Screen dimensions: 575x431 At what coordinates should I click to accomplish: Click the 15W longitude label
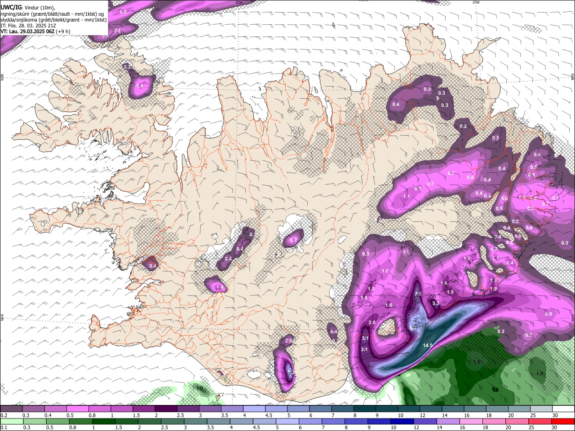pyautogui.click(x=476, y=2)
